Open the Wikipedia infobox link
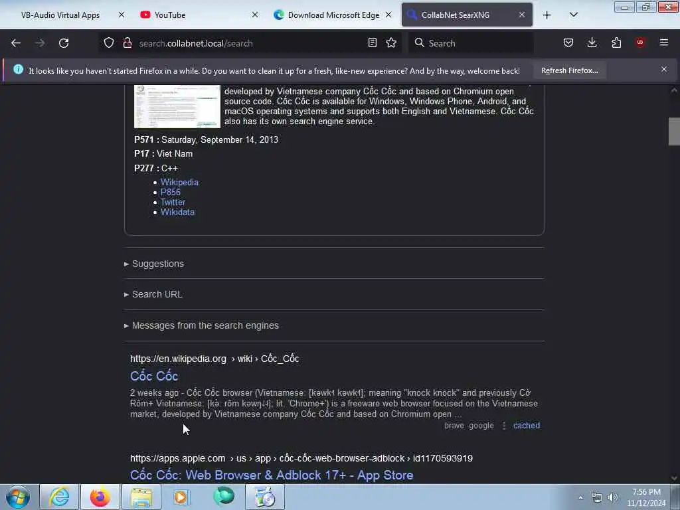 click(179, 182)
